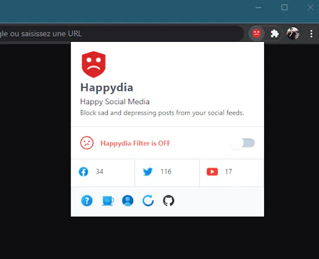This screenshot has height=259, width=319.
Task: Click the Happydia title heading
Action: tap(107, 88)
